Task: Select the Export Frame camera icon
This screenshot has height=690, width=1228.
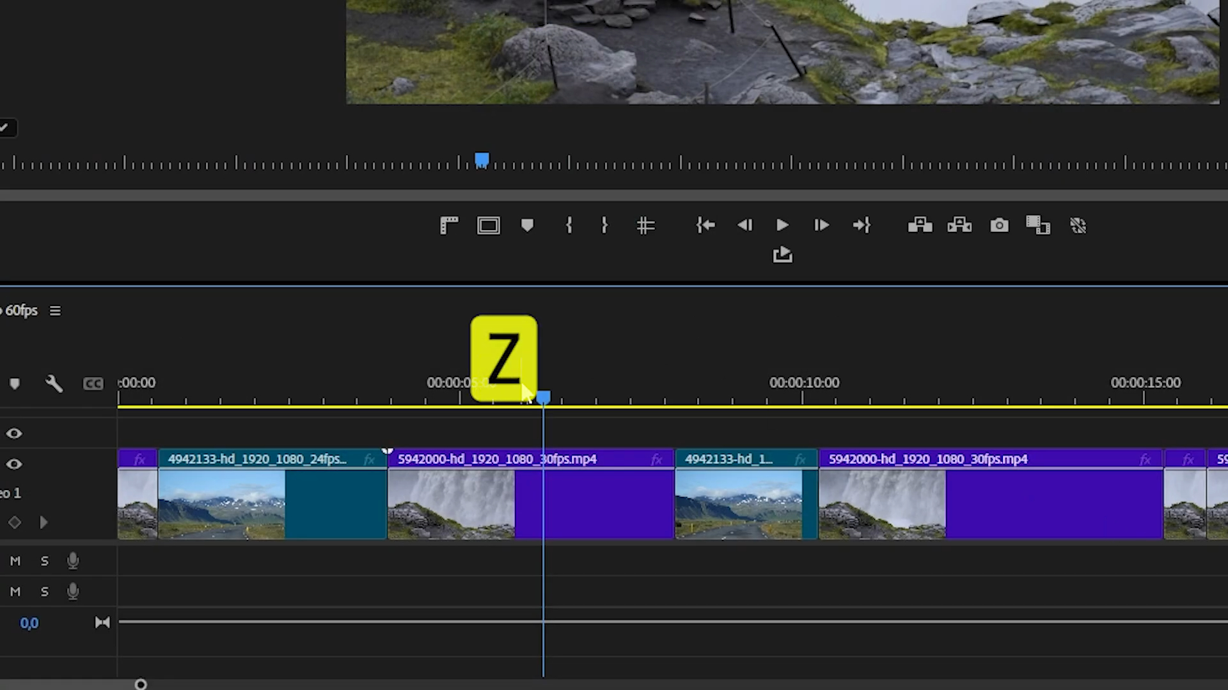Action: (x=999, y=225)
